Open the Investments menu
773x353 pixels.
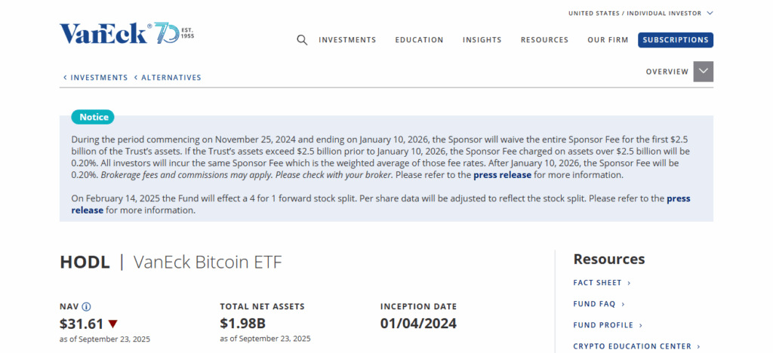click(x=347, y=40)
